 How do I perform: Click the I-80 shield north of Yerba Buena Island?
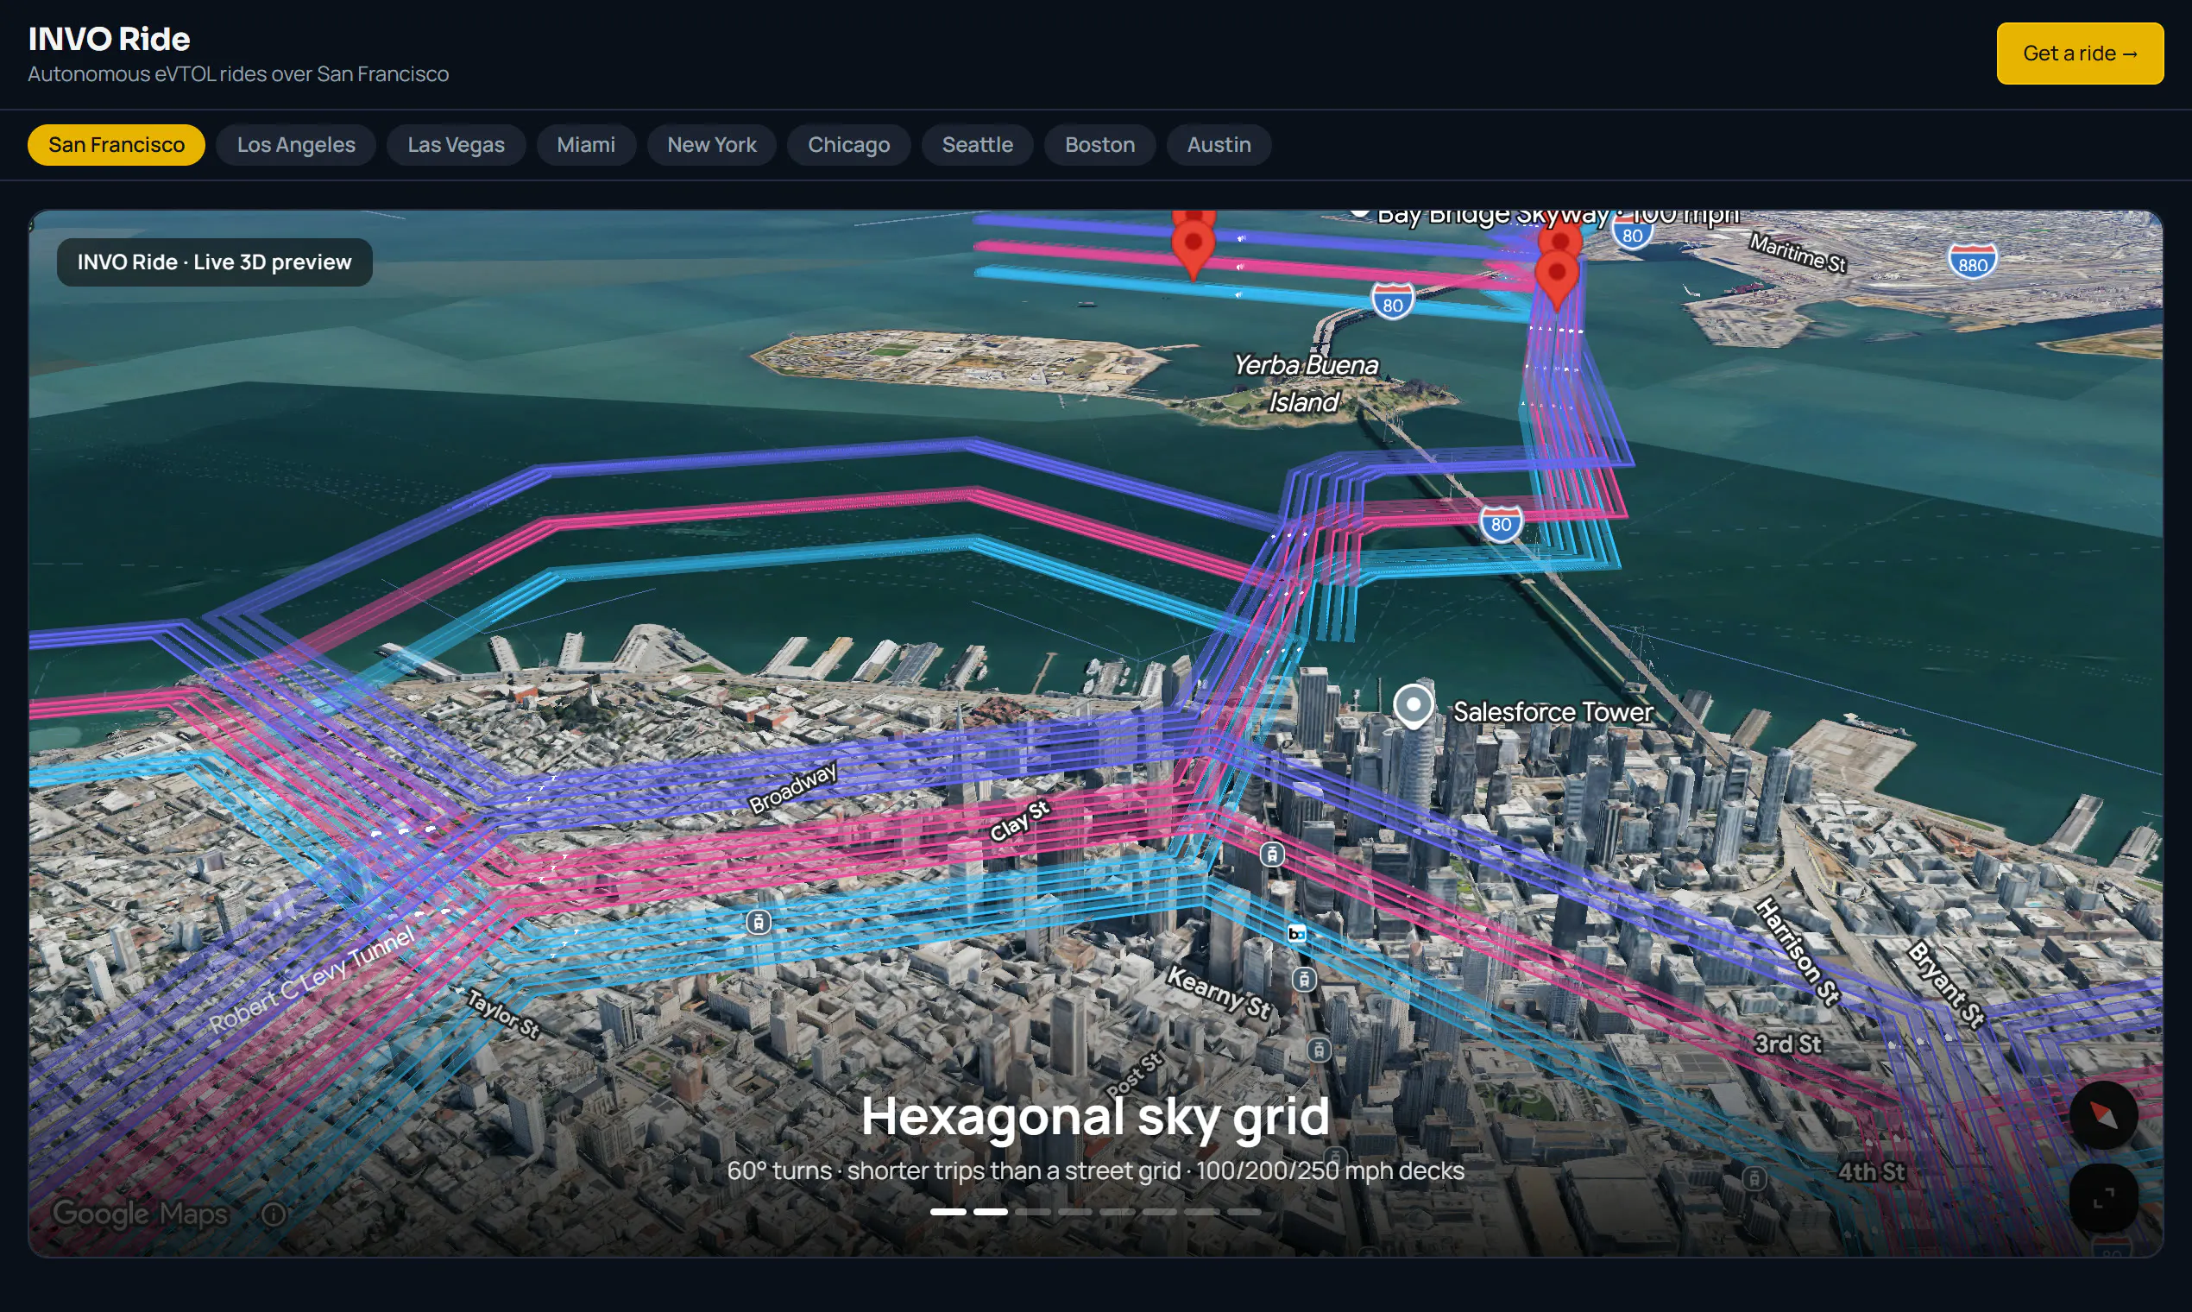(1392, 301)
